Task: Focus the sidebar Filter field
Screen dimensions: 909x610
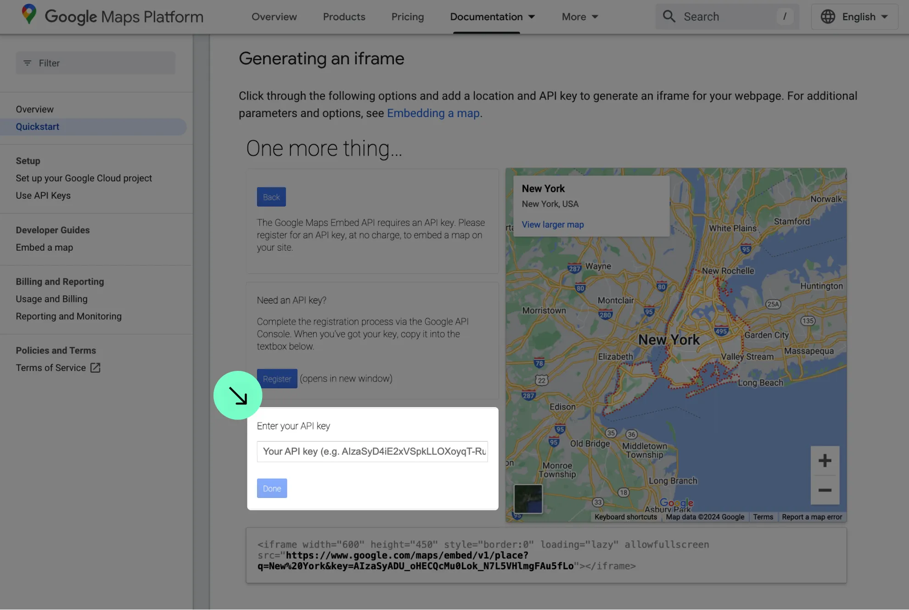Action: [x=95, y=63]
